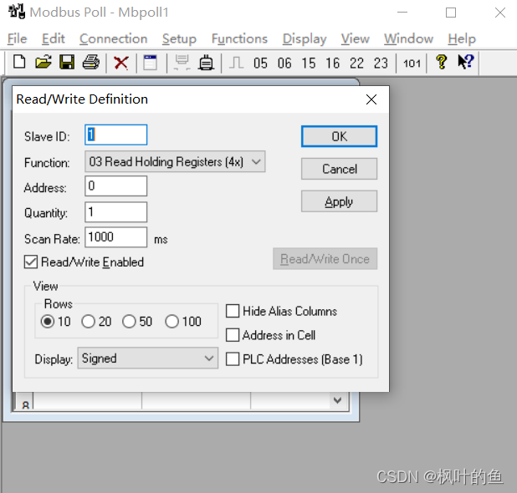Enable PLC Addresses (Base 1) checkbox
The height and width of the screenshot is (493, 517).
233,359
